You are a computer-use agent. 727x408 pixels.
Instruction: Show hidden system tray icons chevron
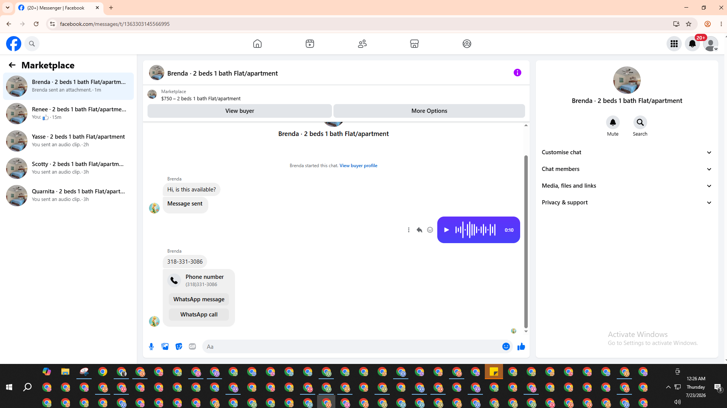(x=668, y=387)
